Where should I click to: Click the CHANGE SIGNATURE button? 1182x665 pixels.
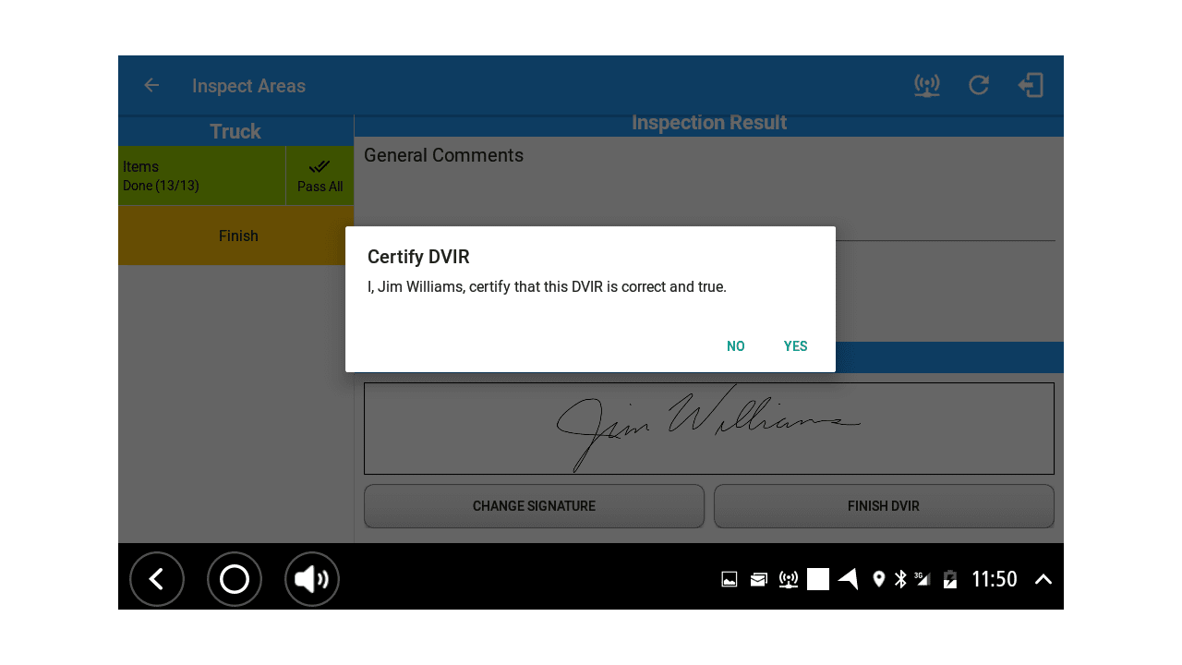point(534,506)
